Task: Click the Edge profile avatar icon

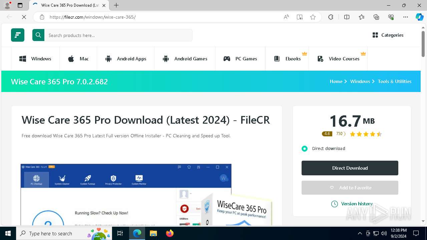Action: point(7,5)
